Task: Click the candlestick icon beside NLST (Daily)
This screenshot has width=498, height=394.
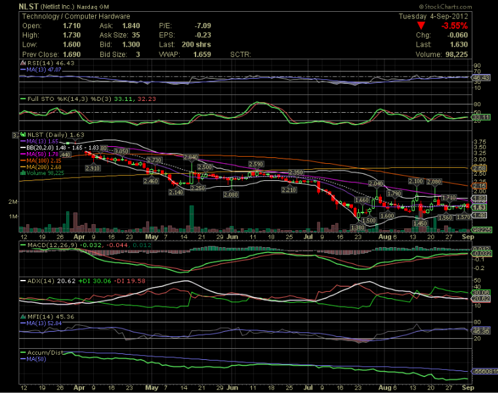Action: pos(23,135)
